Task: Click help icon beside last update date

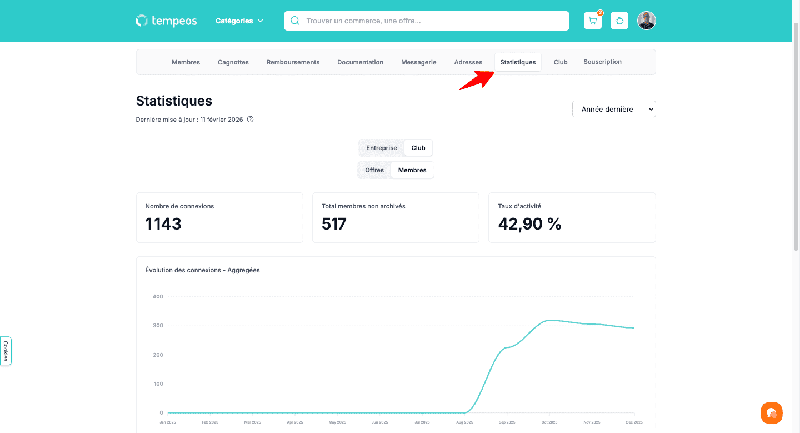Action: 250,120
